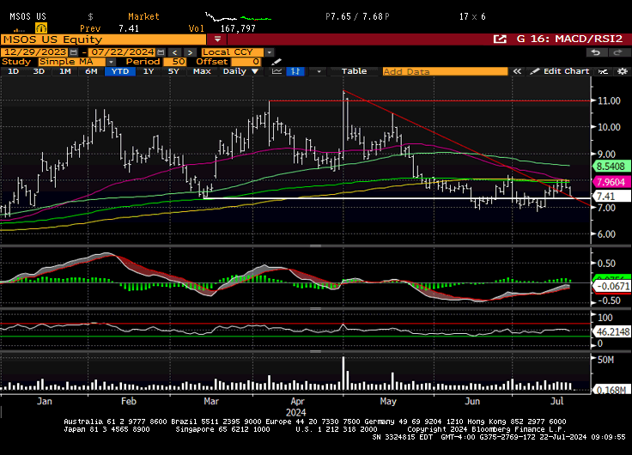Click the 11.00 price axis label

point(609,100)
